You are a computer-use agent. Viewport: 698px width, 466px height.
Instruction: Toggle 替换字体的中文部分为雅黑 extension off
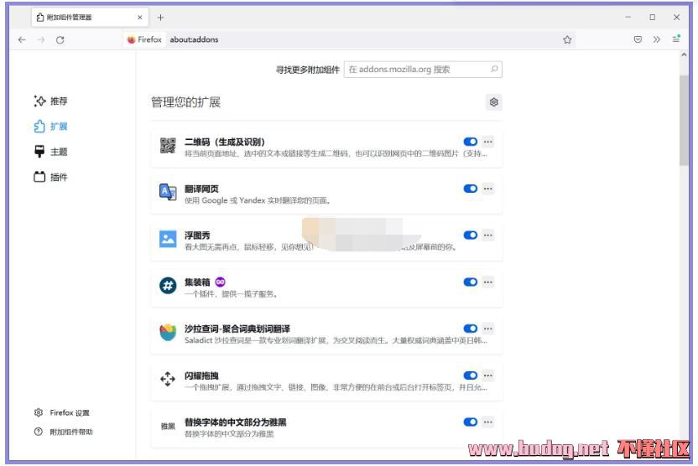(x=471, y=422)
